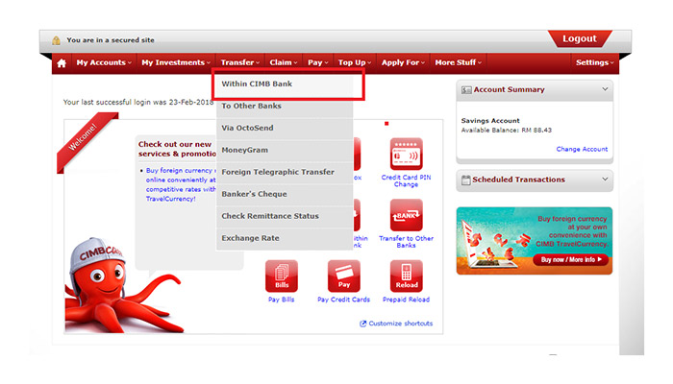Open the Pay Bills icon

pos(281,276)
